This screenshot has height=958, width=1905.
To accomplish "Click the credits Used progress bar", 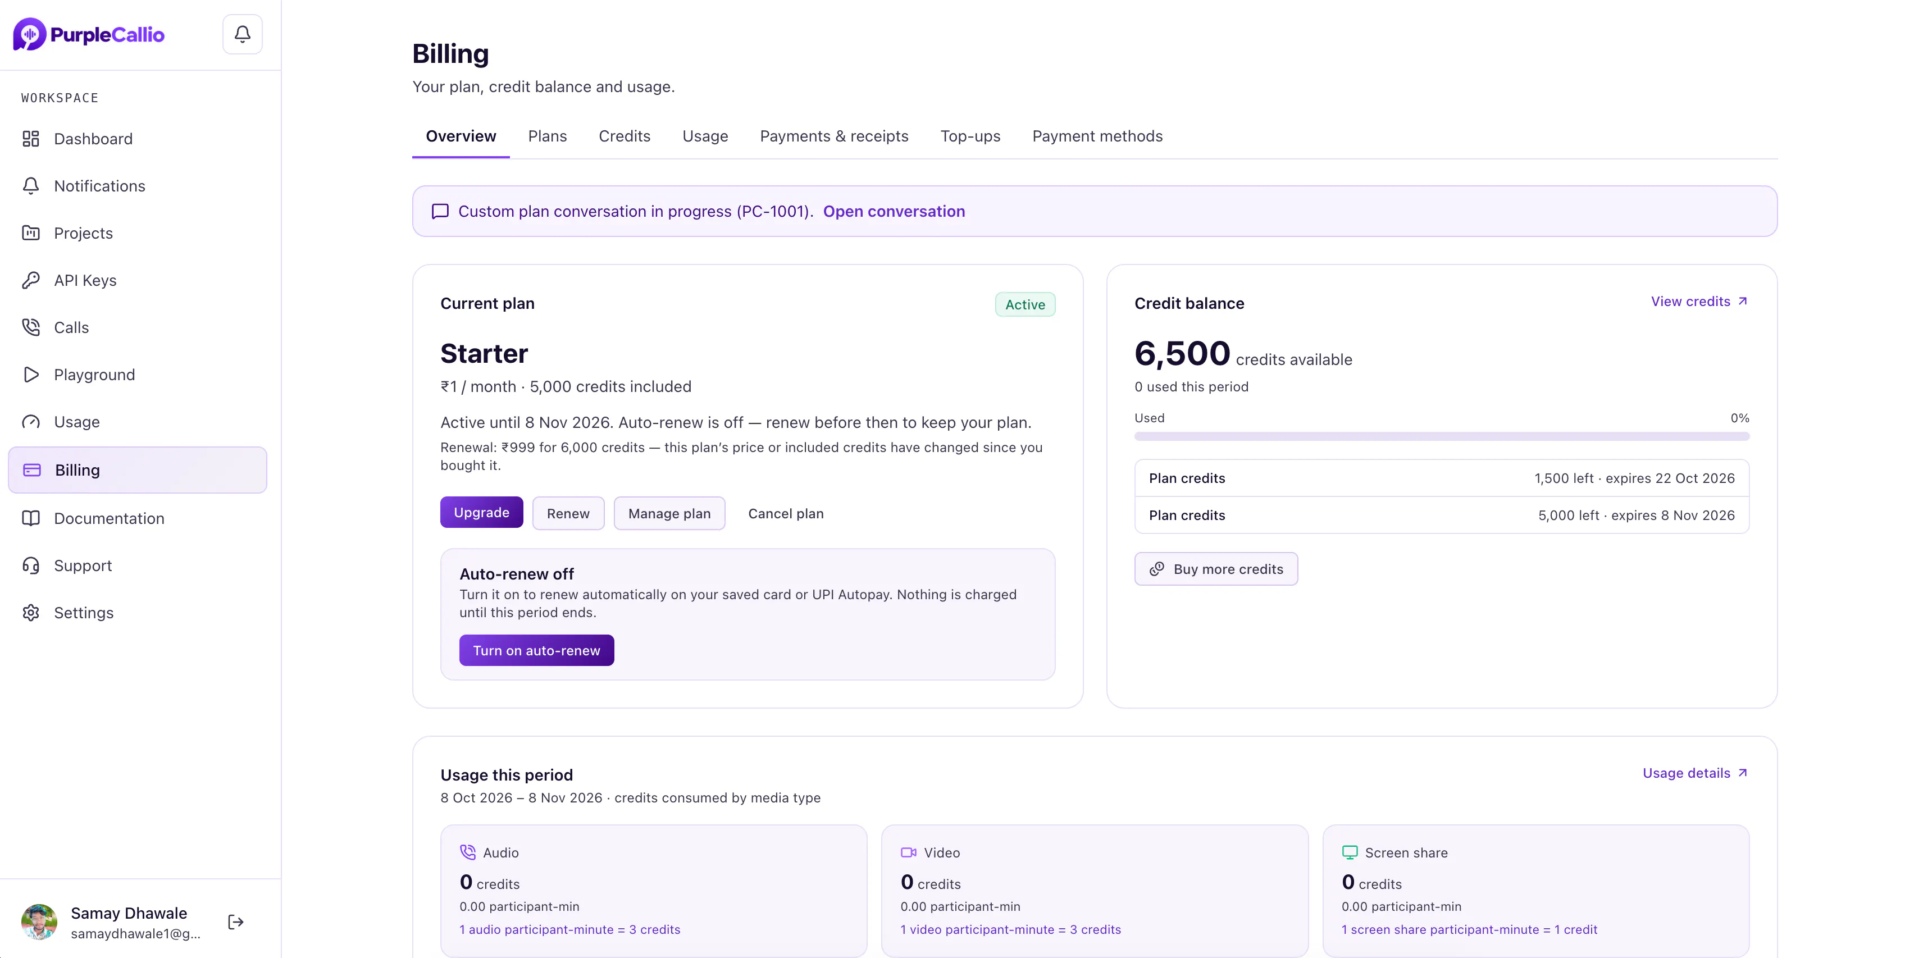I will click(1441, 436).
